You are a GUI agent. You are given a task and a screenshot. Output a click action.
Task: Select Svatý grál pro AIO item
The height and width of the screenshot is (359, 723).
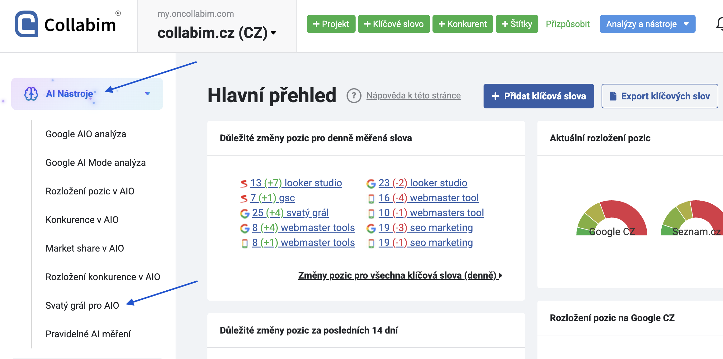(x=82, y=306)
